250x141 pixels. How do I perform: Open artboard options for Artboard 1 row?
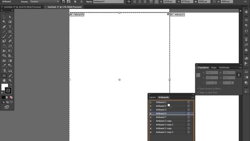(x=188, y=102)
